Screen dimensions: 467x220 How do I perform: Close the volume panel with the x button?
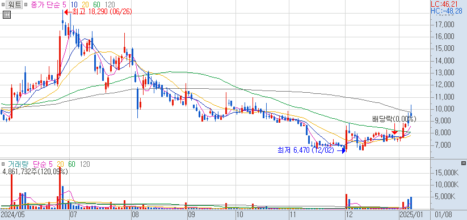point(463,163)
